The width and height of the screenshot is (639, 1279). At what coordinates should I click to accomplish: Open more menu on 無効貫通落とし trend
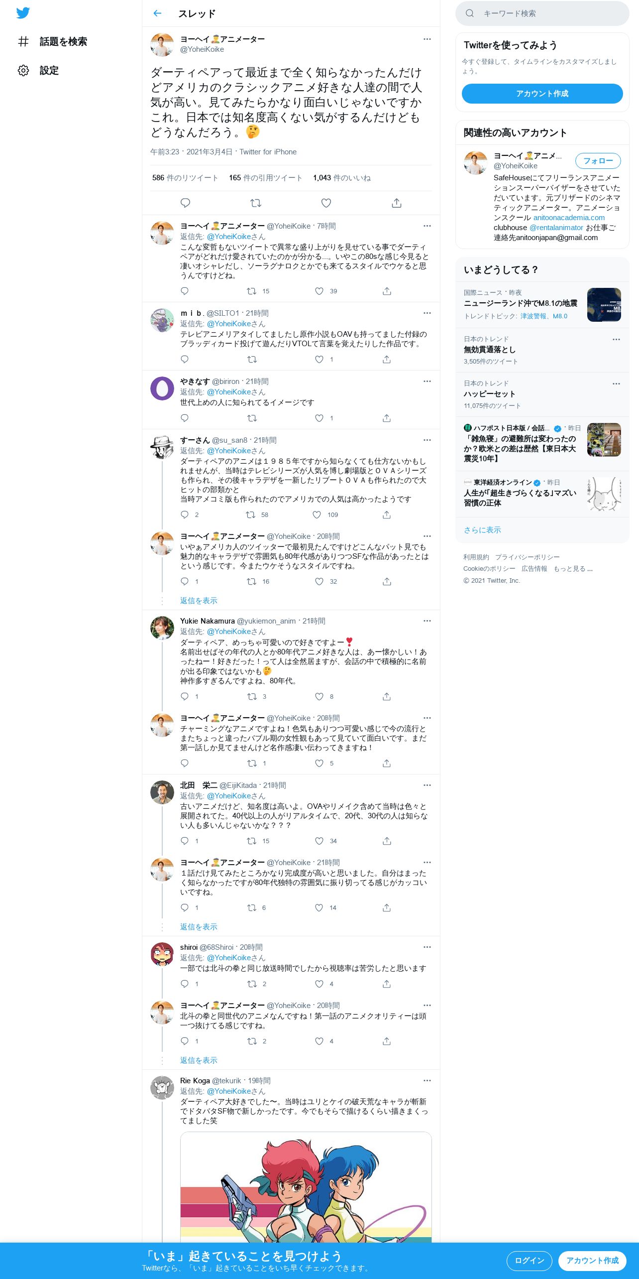click(616, 339)
